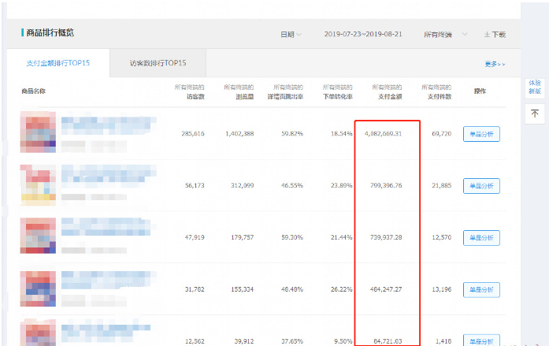The height and width of the screenshot is (346, 549).
Task: Open the third product's thumbnail image
Action: click(x=38, y=236)
